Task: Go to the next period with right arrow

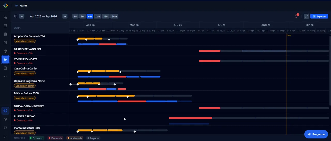Action: pos(65,16)
